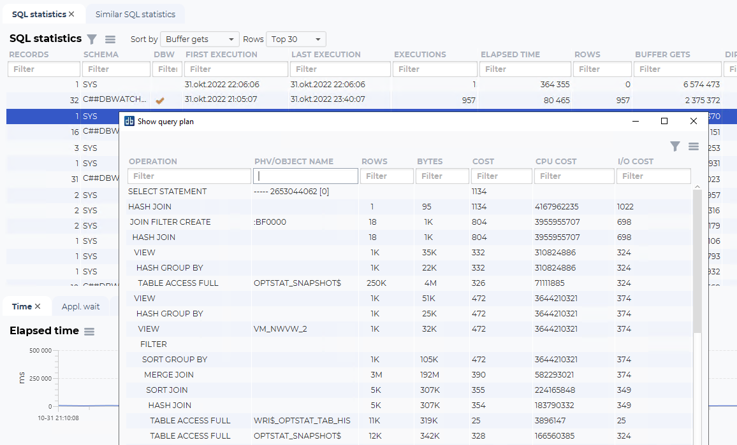
Task: Focus the SCHEMA filter input
Action: (116, 69)
